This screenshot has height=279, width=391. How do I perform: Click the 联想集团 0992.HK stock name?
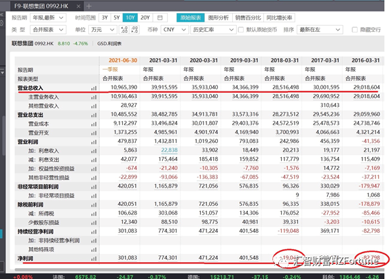click(x=33, y=43)
